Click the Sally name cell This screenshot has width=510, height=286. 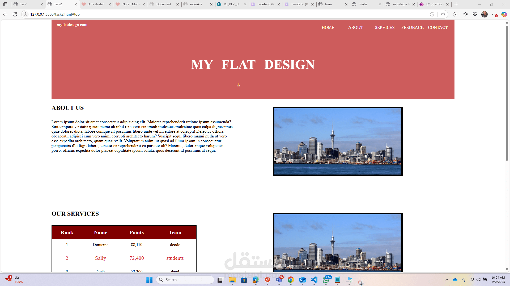(x=100, y=258)
